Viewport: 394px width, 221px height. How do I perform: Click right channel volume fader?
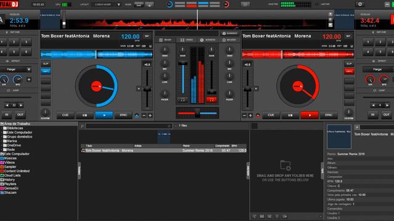[212, 78]
